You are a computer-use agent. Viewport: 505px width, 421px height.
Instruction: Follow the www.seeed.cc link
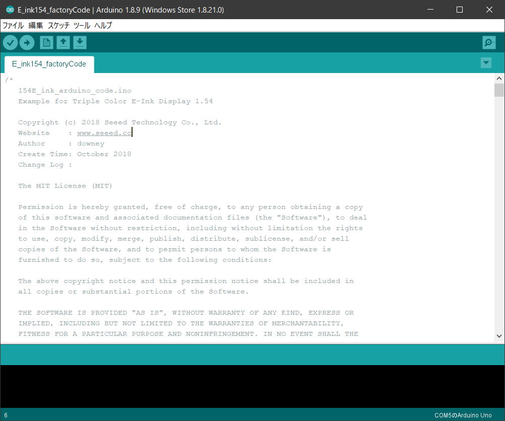[104, 133]
